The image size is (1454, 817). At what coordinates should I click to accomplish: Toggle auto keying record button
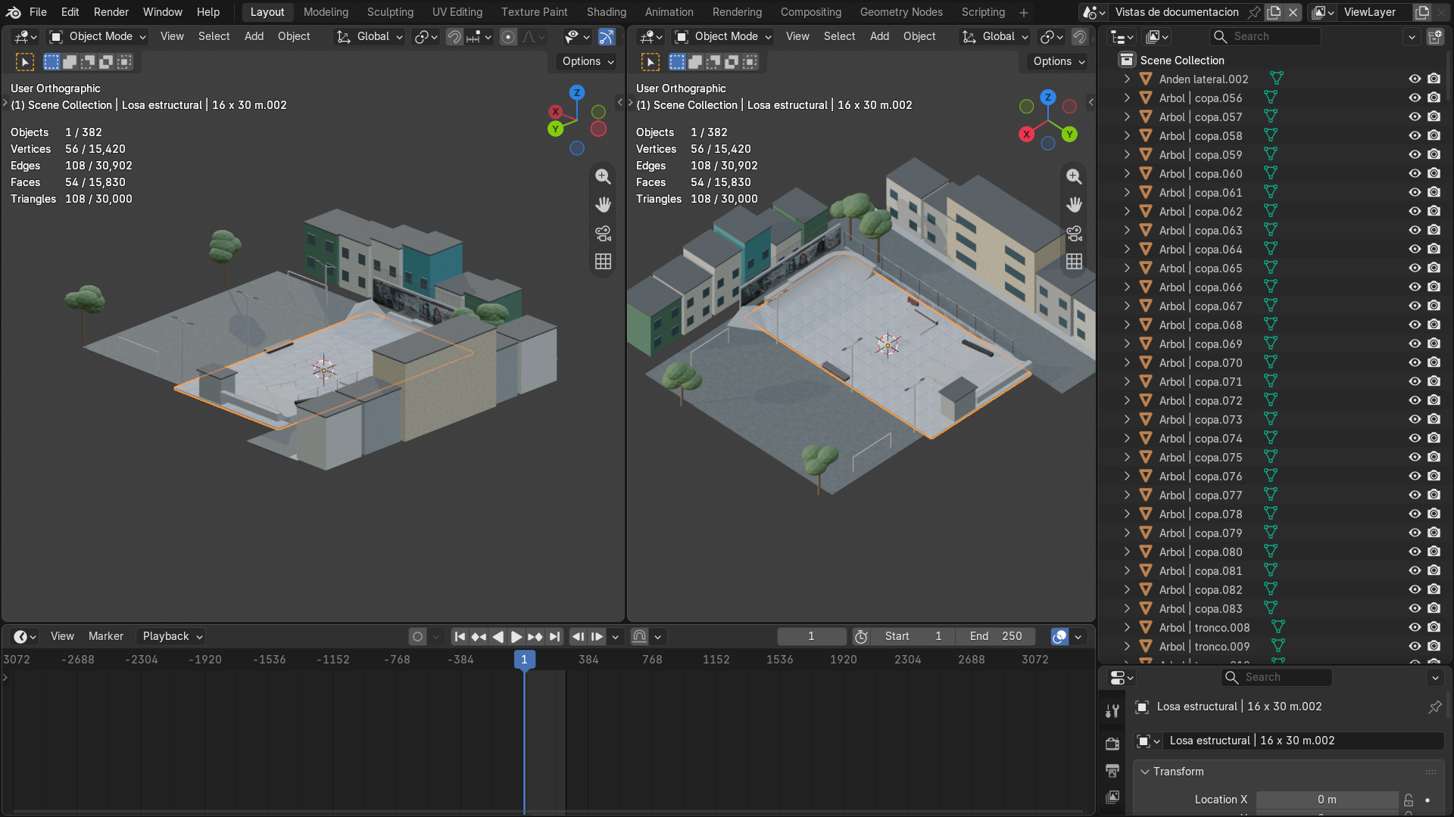tap(417, 636)
